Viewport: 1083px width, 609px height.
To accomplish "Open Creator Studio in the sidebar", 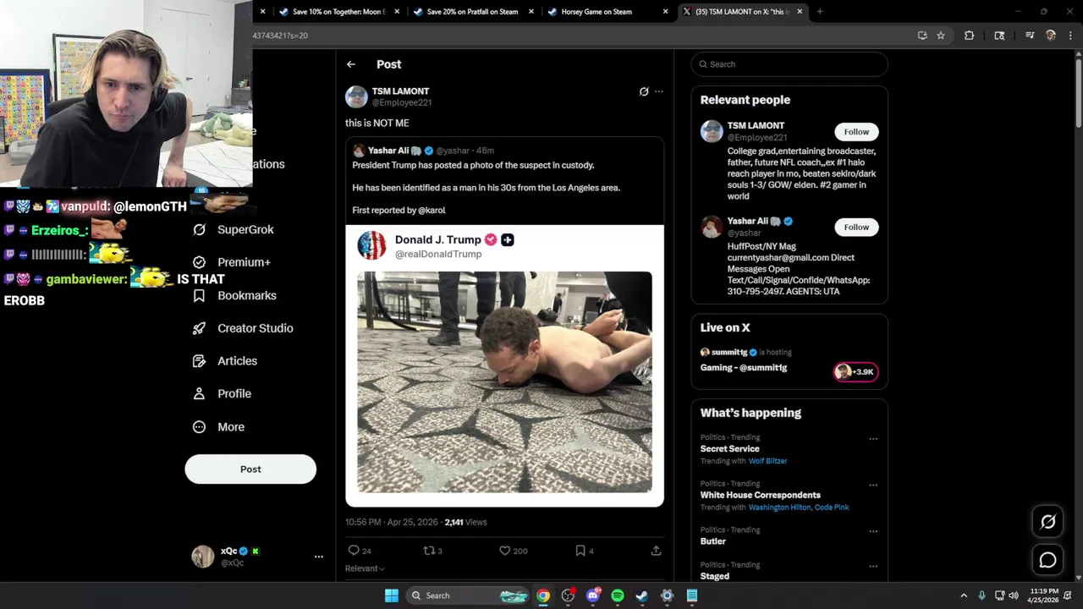I will pyautogui.click(x=243, y=328).
